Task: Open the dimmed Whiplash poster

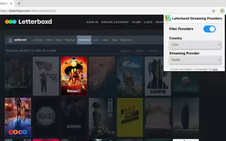Action: [x=46, y=117]
